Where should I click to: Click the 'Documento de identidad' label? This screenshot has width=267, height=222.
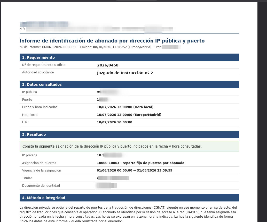(x=41, y=186)
